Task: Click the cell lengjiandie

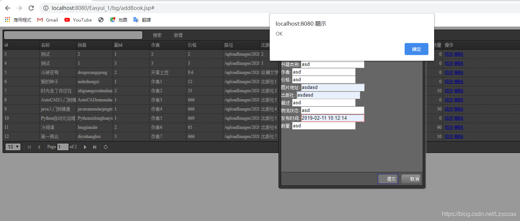Action: pos(87,127)
